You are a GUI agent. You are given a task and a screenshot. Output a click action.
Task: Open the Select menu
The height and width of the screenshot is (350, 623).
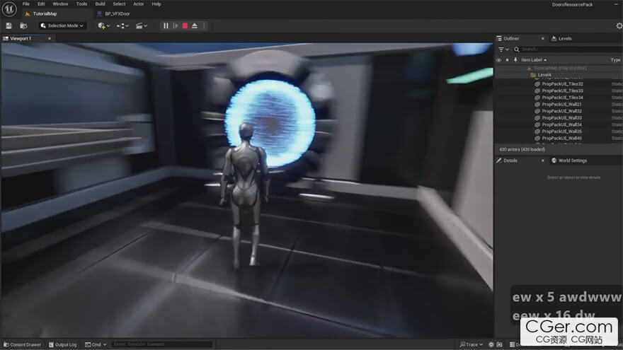pyautogui.click(x=119, y=4)
